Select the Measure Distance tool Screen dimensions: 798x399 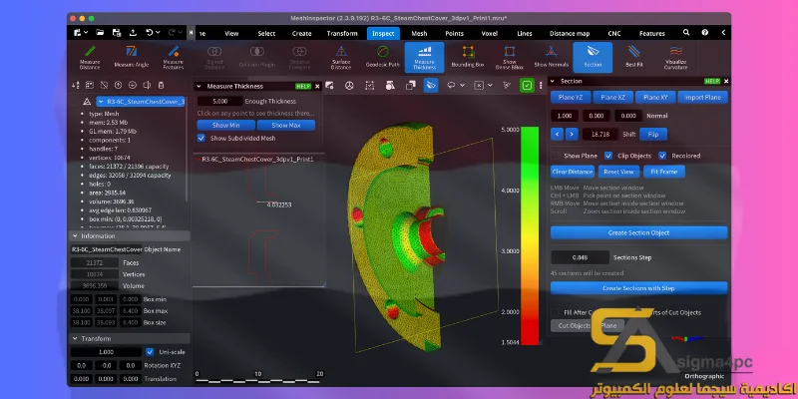click(x=90, y=57)
